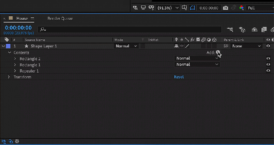The width and height of the screenshot is (274, 145).
Task: Click the Show Snapshot icon
Action: [x=234, y=8]
